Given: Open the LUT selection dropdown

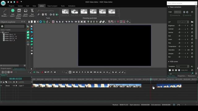Looking at the screenshot, I should pyautogui.click(x=183, y=22).
